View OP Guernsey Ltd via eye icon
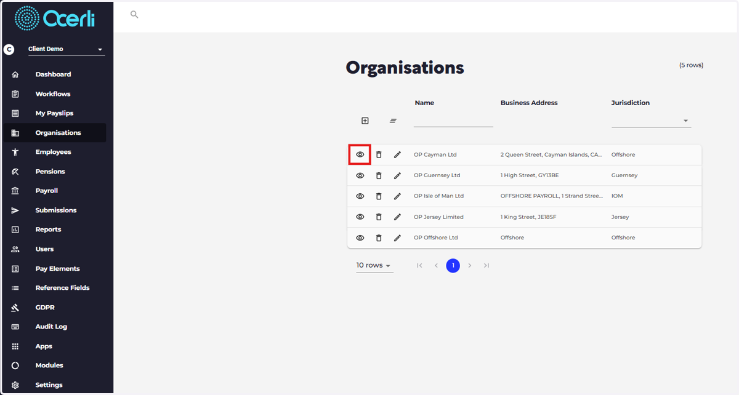Viewport: 739px width, 395px height. (x=360, y=175)
